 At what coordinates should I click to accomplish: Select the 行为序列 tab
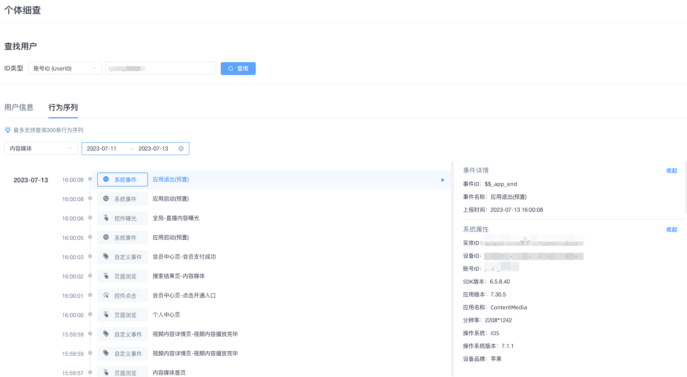[63, 107]
